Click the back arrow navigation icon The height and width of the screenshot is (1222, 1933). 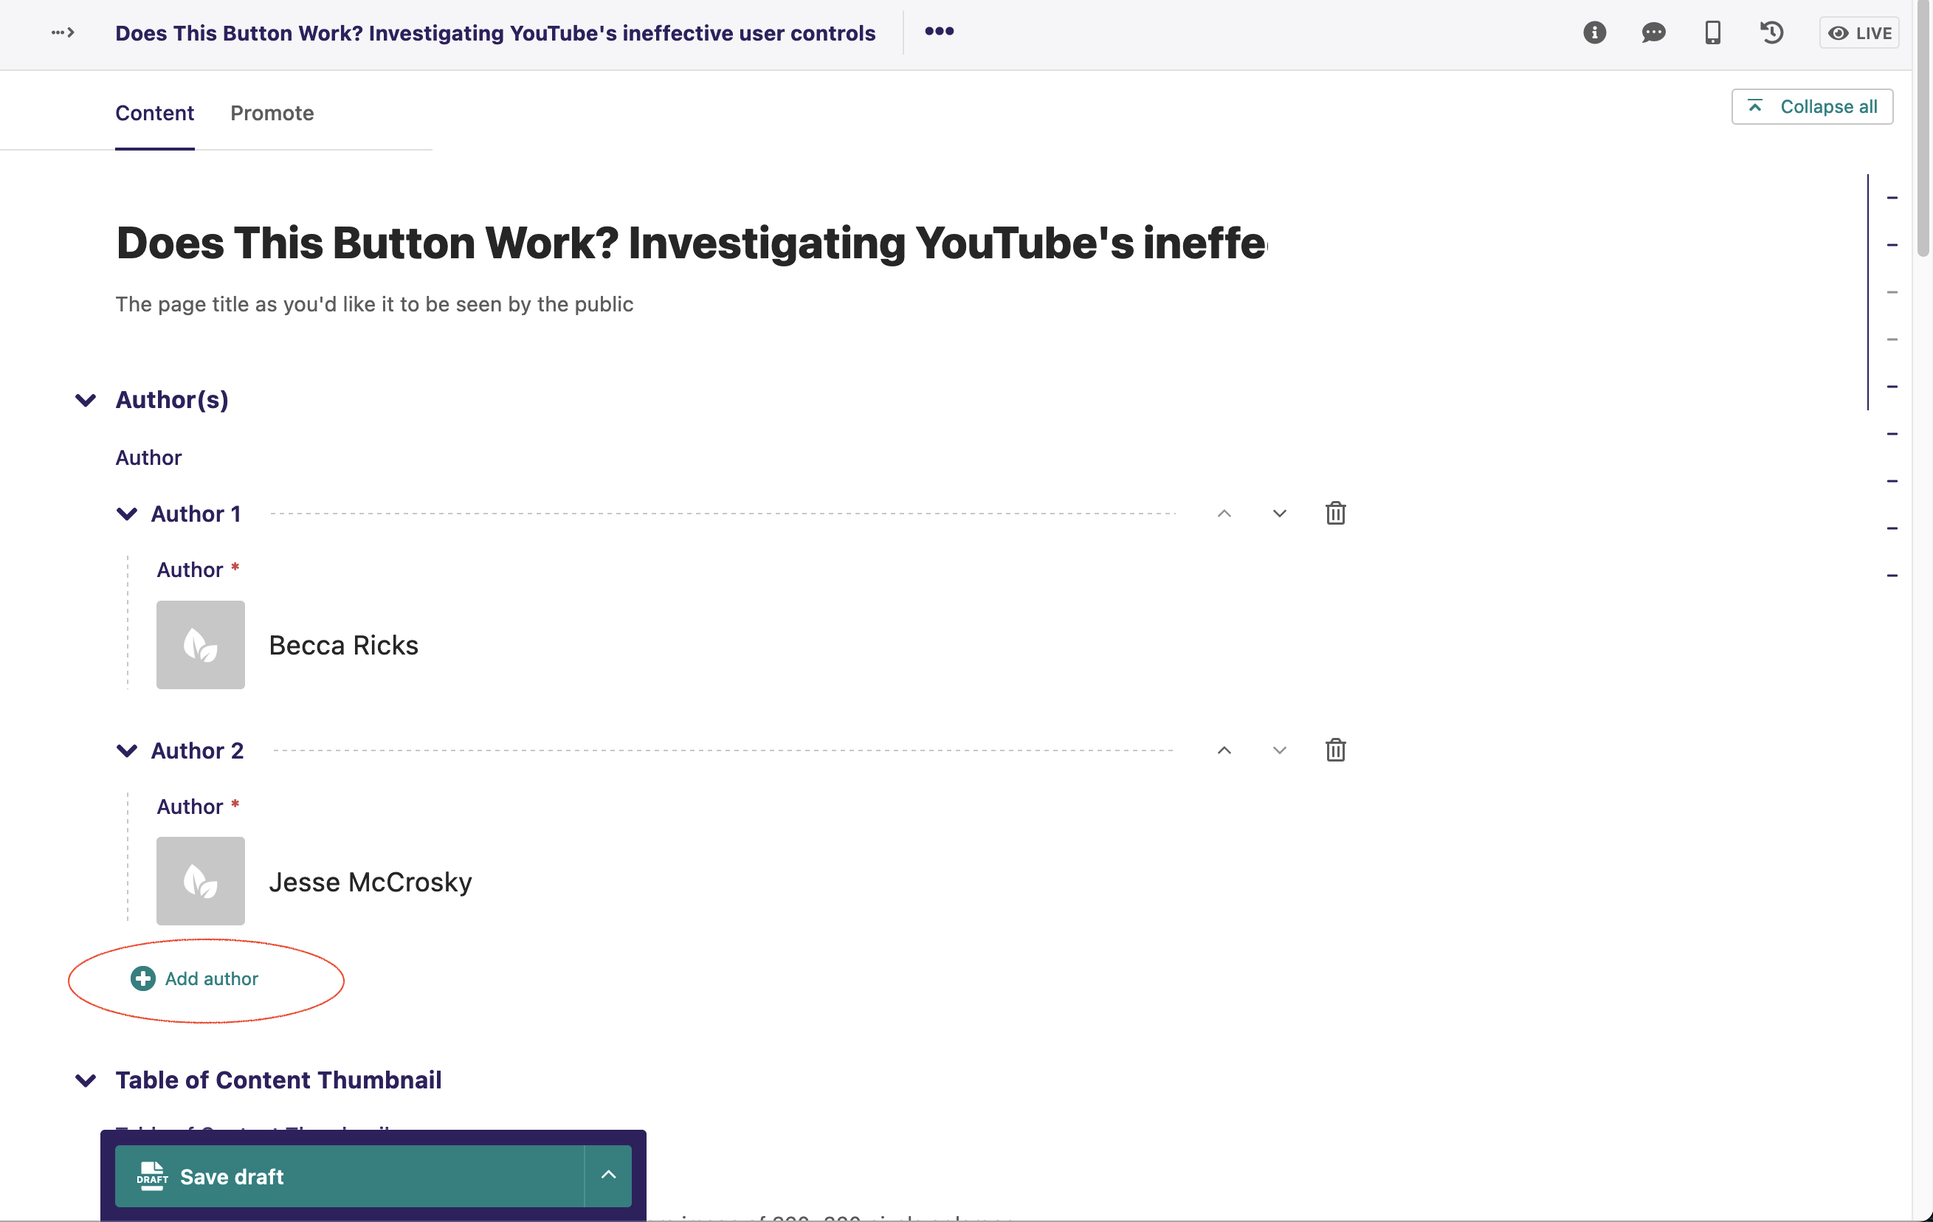[x=62, y=31]
